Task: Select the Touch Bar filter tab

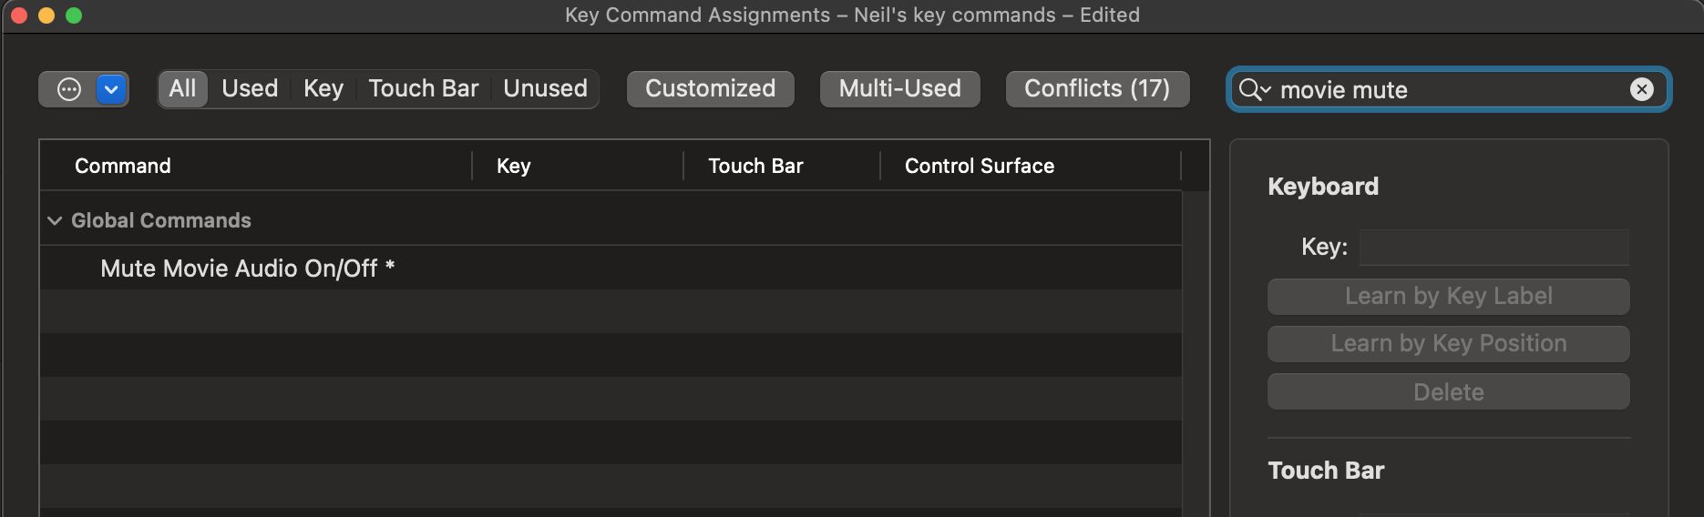Action: pyautogui.click(x=423, y=88)
